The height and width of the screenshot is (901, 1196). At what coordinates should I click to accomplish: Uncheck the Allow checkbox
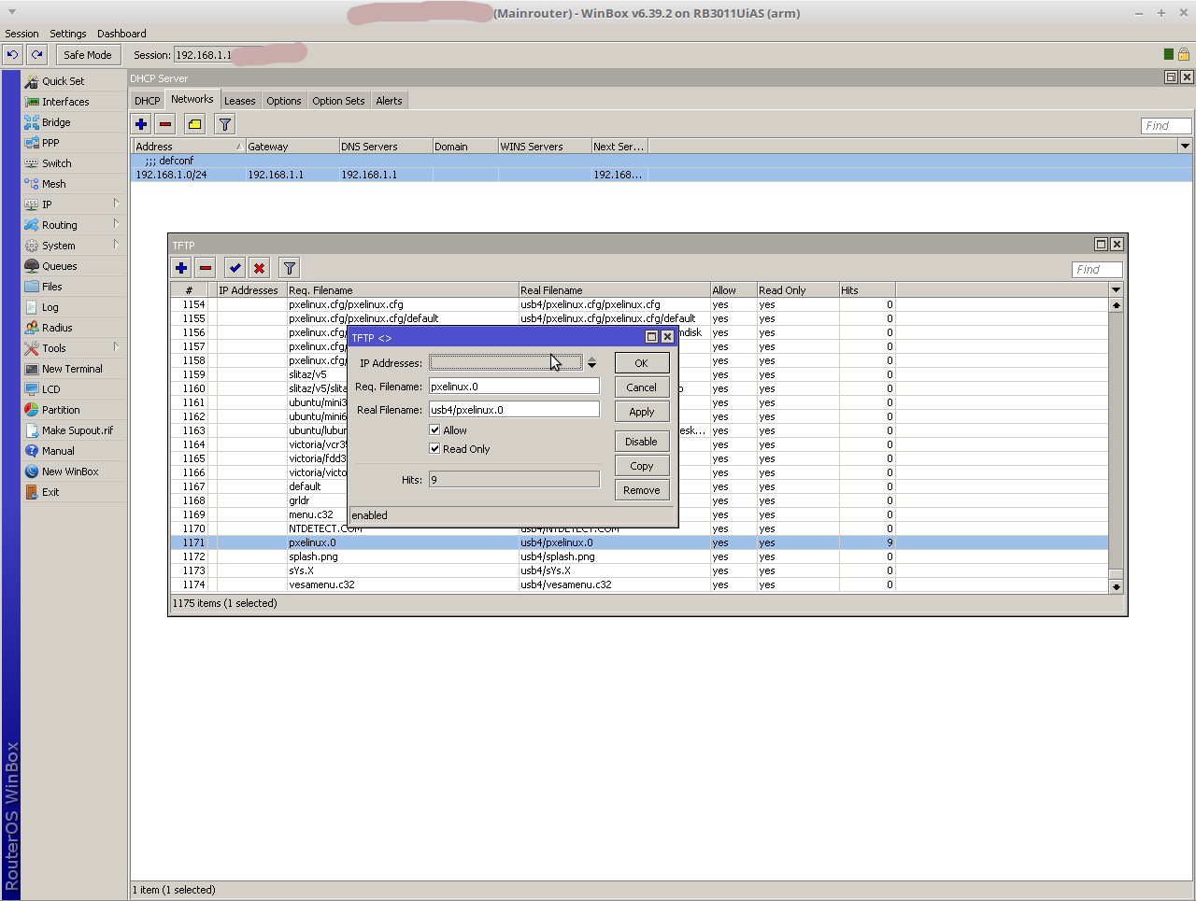point(434,430)
